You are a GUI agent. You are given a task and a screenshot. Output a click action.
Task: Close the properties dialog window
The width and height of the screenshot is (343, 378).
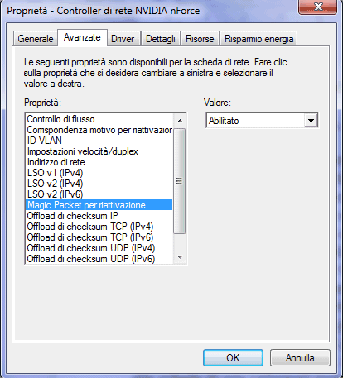318,7
